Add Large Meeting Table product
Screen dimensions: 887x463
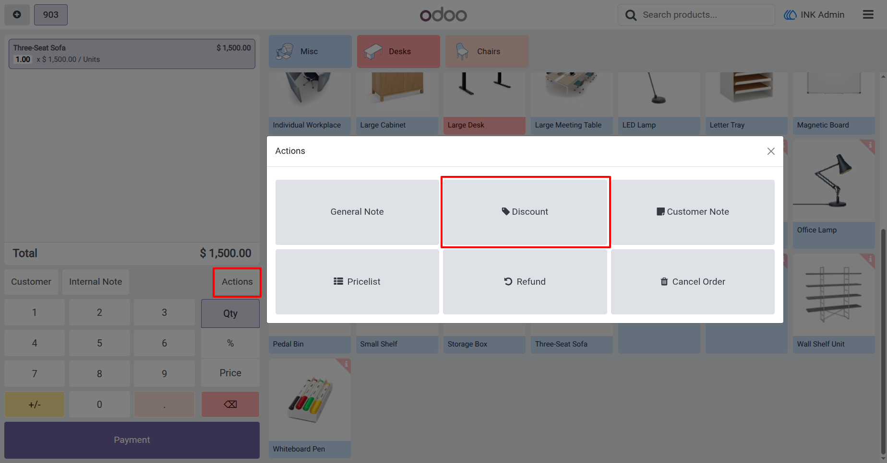[x=572, y=104]
